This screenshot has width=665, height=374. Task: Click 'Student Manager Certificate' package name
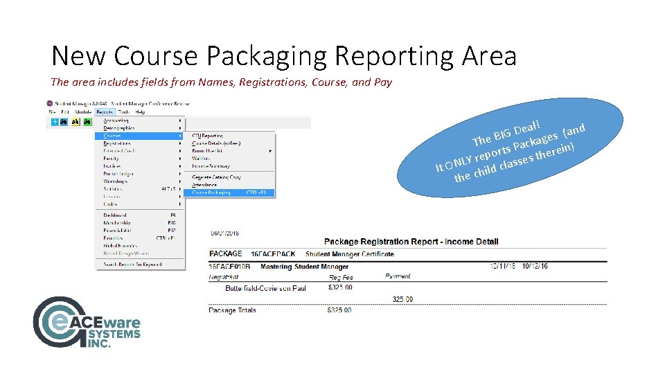pos(349,254)
